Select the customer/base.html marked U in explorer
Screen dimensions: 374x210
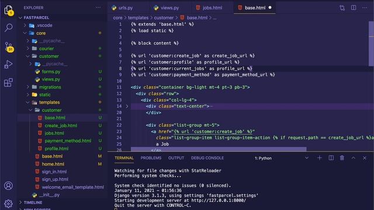pos(55,118)
